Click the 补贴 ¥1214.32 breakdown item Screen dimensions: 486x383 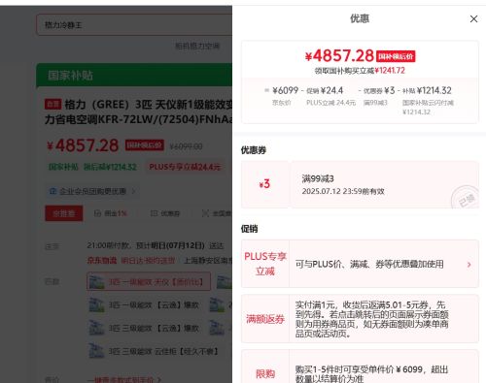428,100
